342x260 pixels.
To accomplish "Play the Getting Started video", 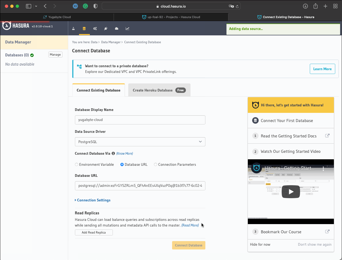I will point(291,192).
